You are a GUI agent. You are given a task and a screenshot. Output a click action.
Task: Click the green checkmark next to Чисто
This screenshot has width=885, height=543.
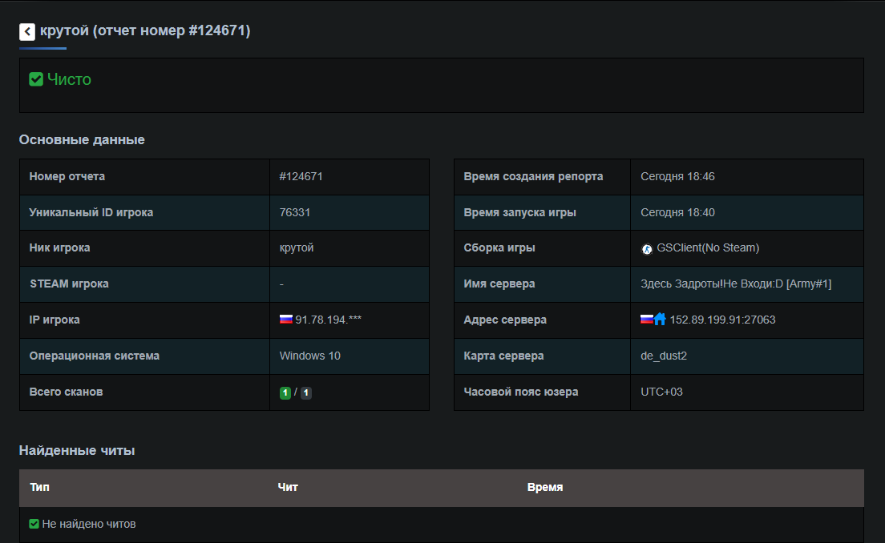coord(36,79)
